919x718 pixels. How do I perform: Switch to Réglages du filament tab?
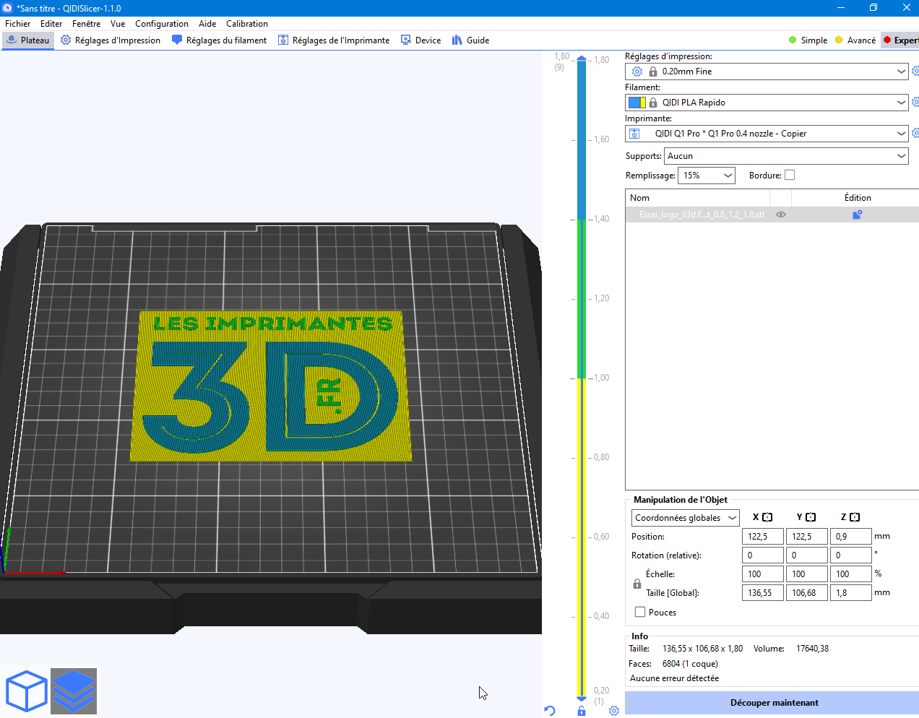click(x=220, y=40)
